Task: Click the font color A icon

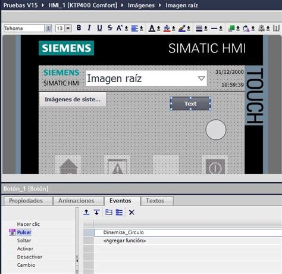Action: pyautogui.click(x=152, y=29)
